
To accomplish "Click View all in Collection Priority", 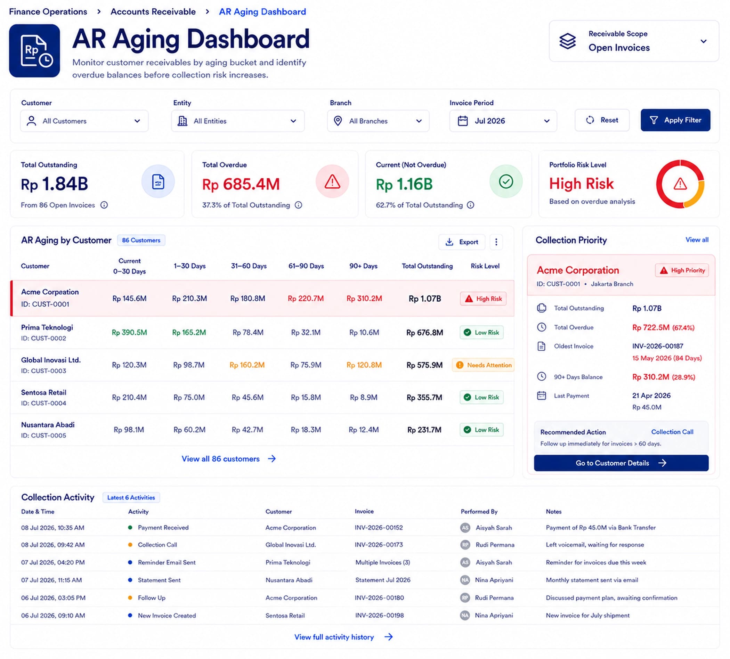I will pos(697,240).
